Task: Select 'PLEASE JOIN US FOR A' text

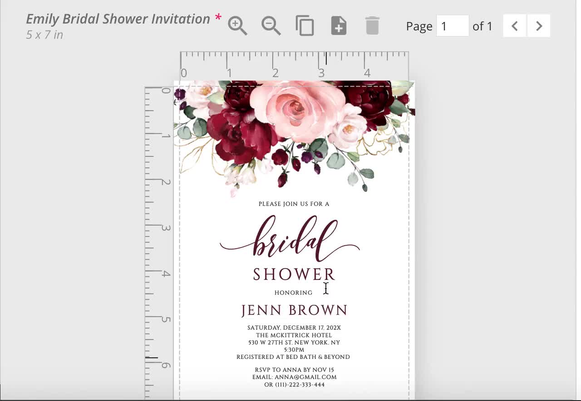Action: pyautogui.click(x=294, y=204)
